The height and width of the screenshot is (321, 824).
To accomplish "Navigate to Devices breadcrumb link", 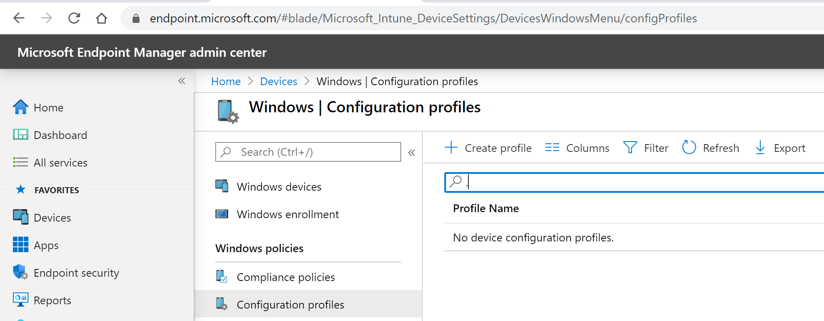I will click(x=279, y=81).
